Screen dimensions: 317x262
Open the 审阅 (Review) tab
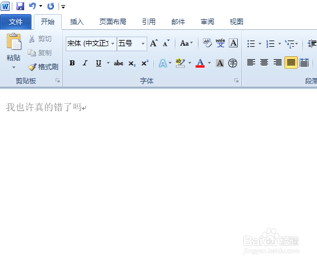pos(207,21)
